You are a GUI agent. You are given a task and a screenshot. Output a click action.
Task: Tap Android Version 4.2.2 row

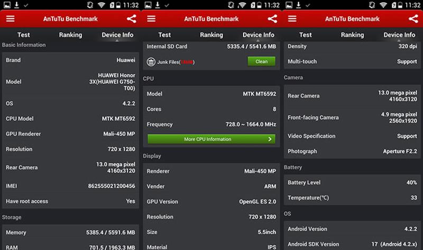(x=352, y=229)
